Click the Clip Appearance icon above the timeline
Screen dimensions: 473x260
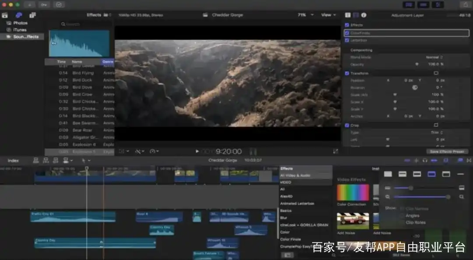pos(460,161)
